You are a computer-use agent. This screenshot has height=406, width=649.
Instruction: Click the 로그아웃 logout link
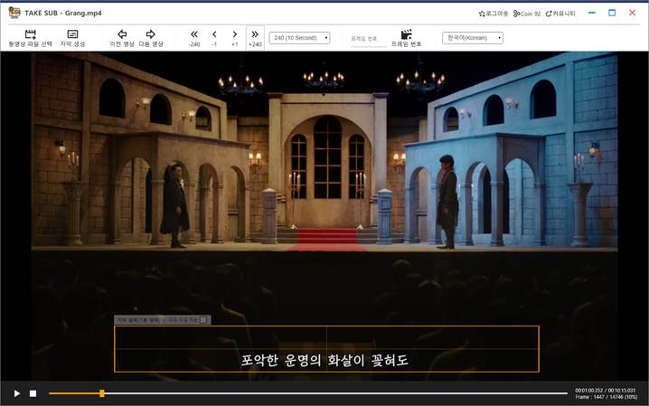(494, 14)
